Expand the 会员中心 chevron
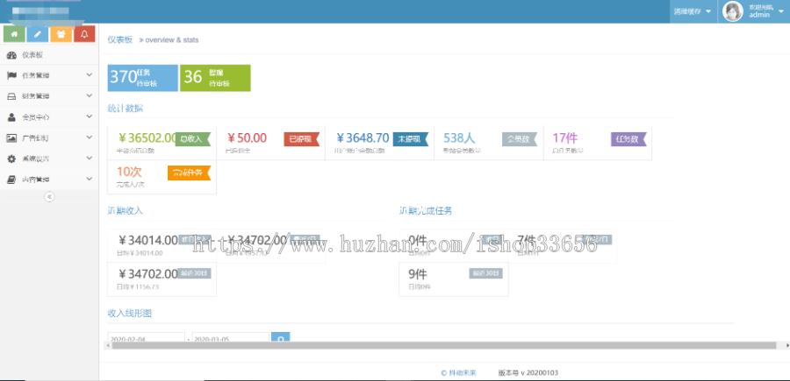 90,116
